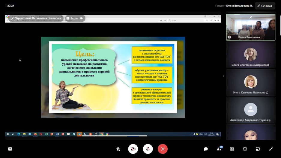Raise hand in the call
Image resolution: width=281 pixels, height=158 pixels.
click(x=118, y=149)
